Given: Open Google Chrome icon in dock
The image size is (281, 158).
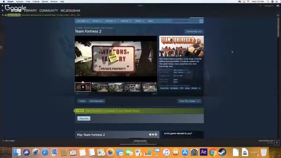Looking at the screenshot, I should (213, 152).
